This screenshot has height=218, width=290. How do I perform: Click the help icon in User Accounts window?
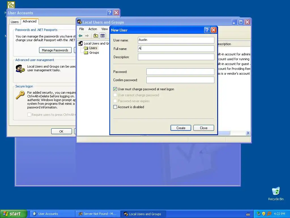[110, 12]
